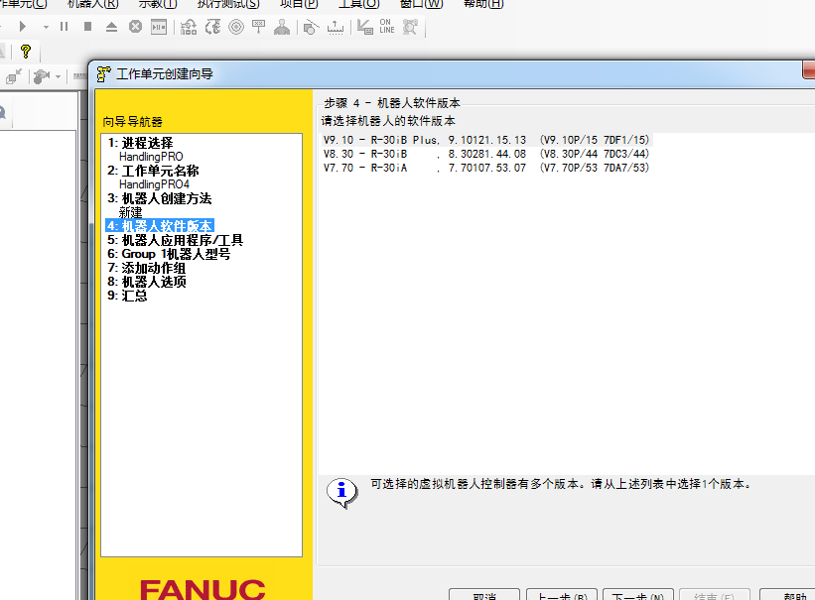815x600 pixels.
Task: Click the robot inspect icon after ON LINE
Action: pyautogui.click(x=410, y=27)
